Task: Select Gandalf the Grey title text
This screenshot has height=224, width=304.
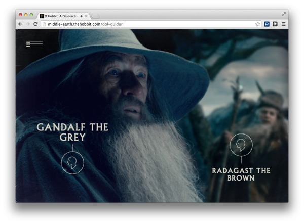Action: click(x=72, y=132)
